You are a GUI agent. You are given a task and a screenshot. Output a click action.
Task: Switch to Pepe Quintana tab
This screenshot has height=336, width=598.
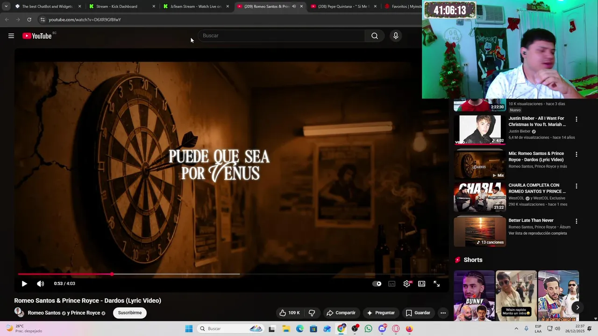(343, 7)
